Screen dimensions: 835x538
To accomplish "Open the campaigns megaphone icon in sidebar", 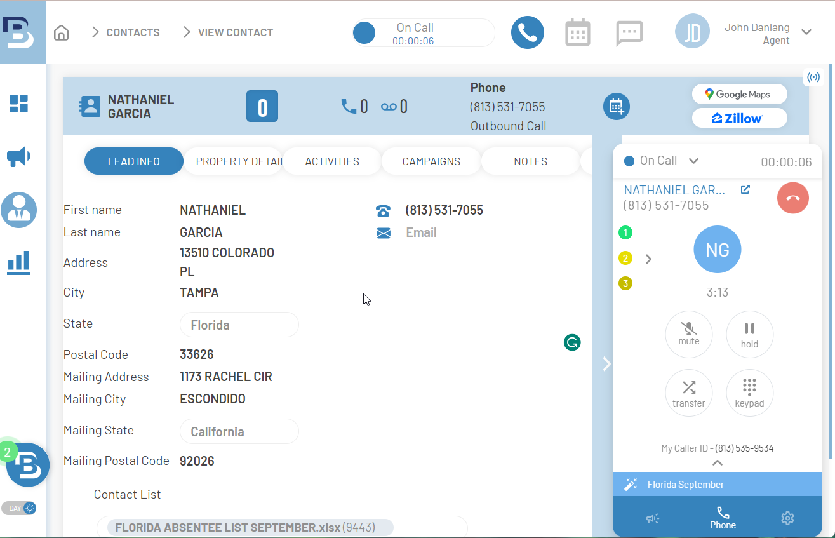I will click(x=19, y=156).
